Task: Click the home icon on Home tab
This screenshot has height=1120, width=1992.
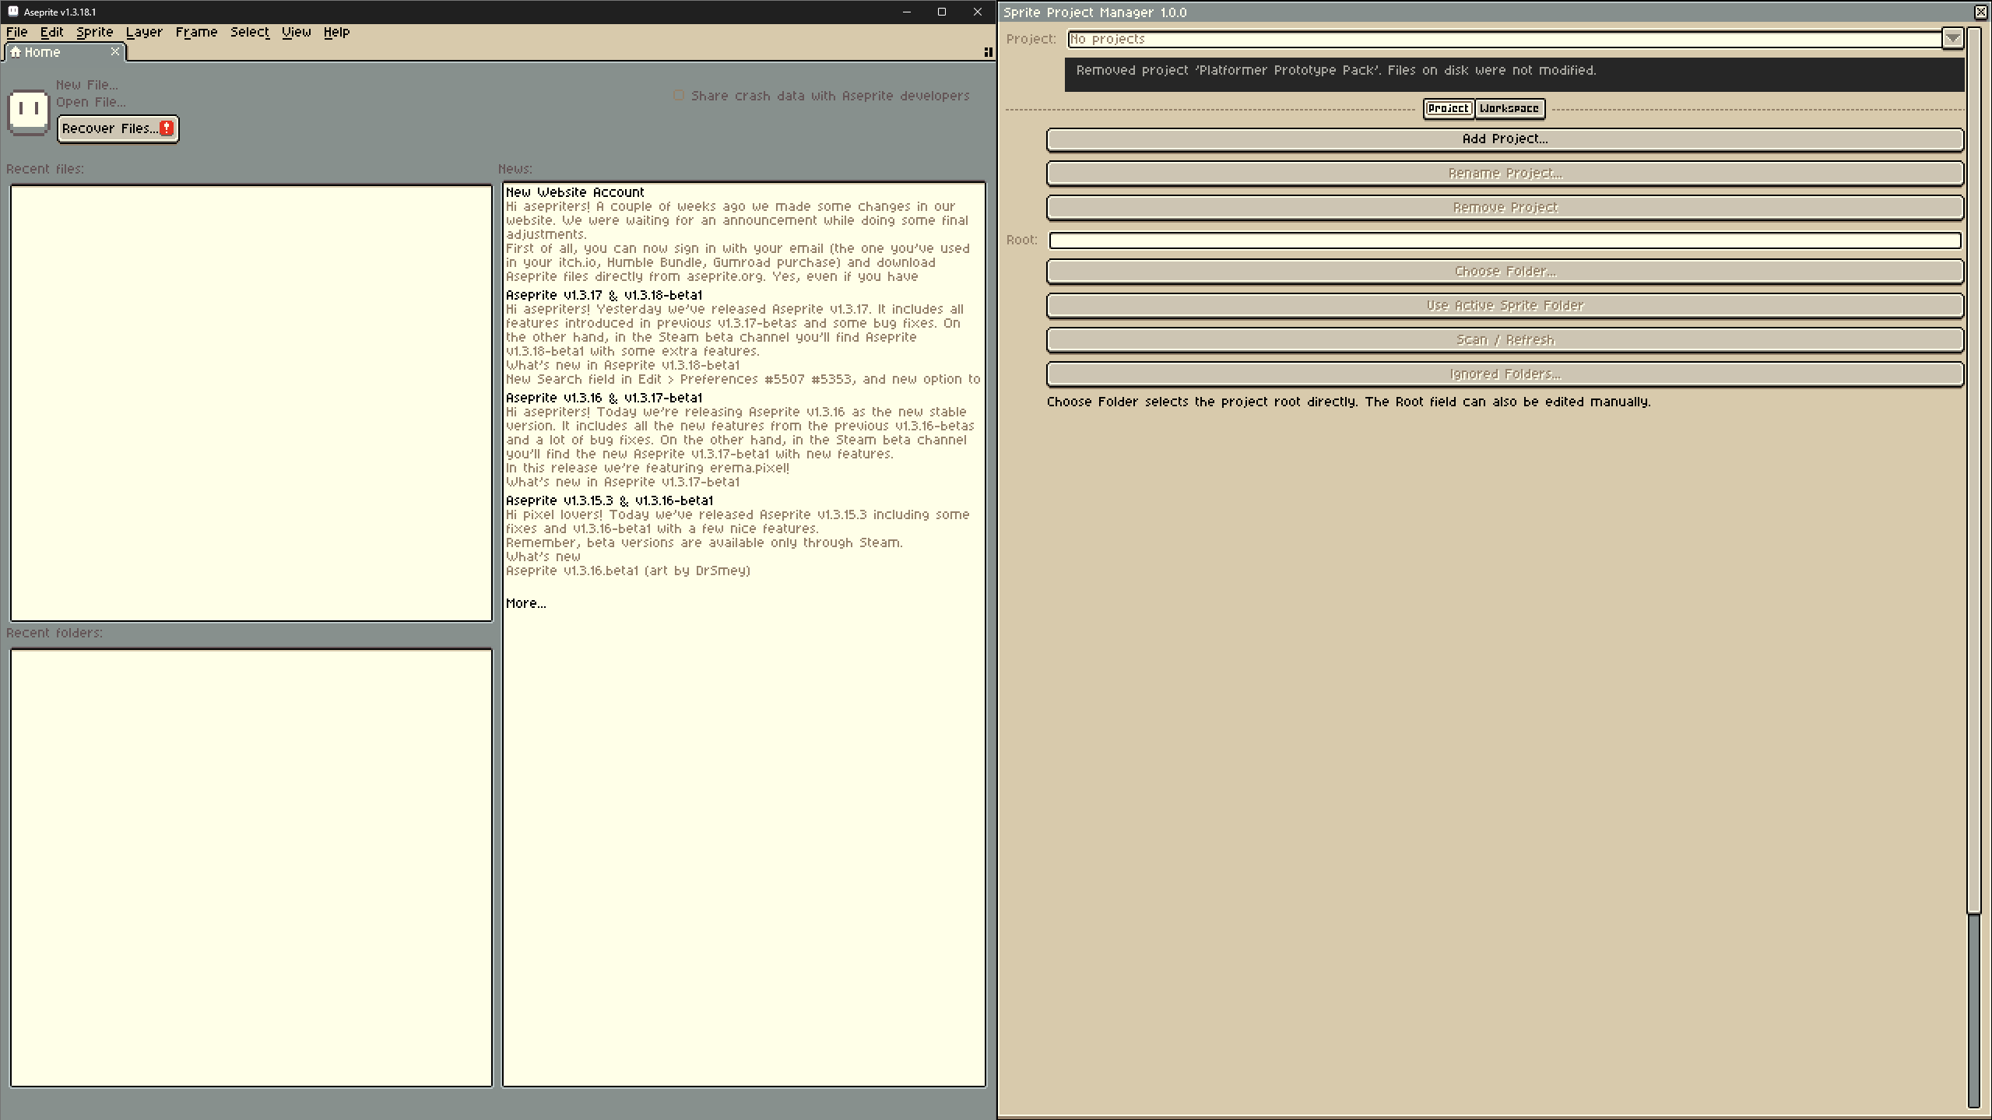Action: click(15, 52)
